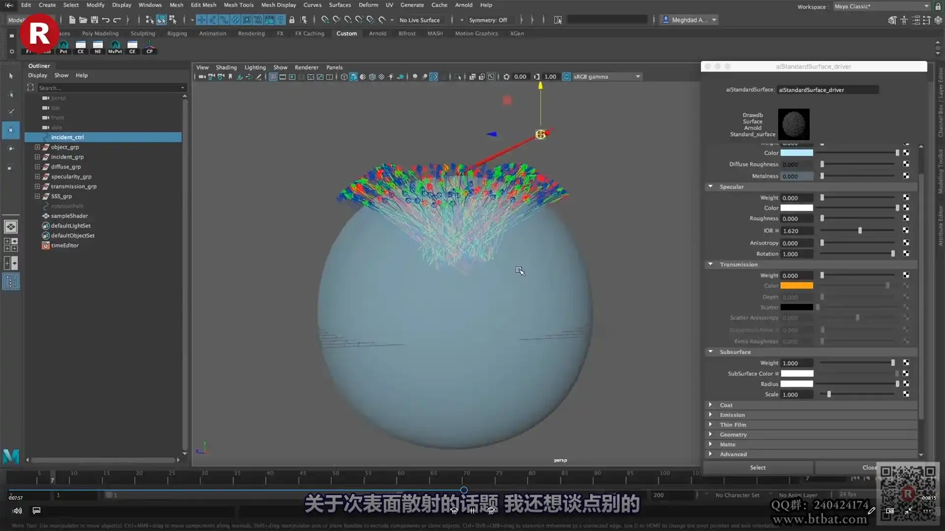Activate the Select Tool arrow in the toolbox

(11, 76)
